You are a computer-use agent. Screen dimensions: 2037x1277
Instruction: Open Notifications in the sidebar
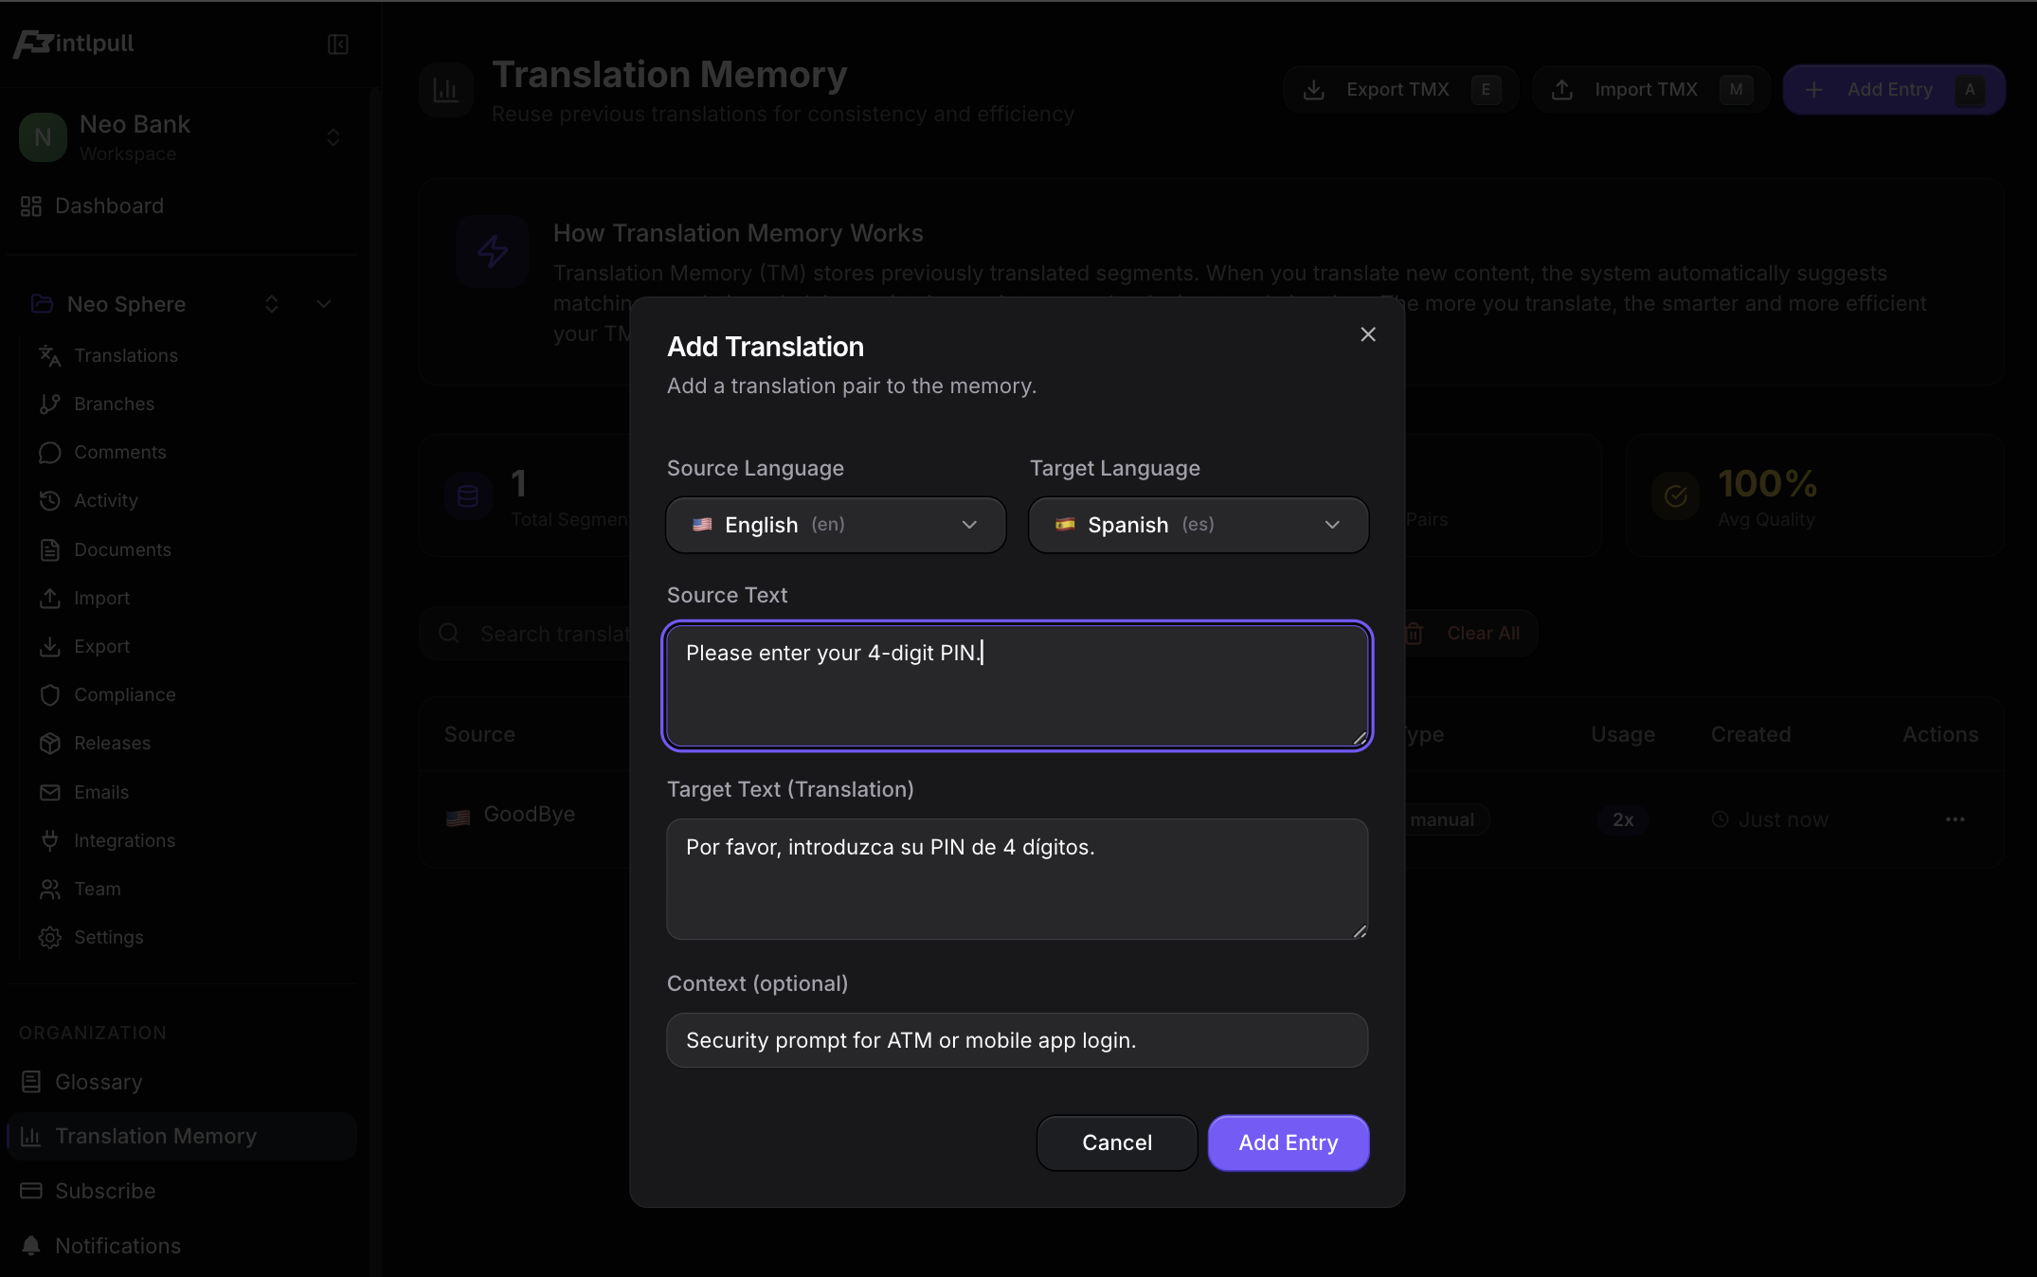pos(117,1246)
